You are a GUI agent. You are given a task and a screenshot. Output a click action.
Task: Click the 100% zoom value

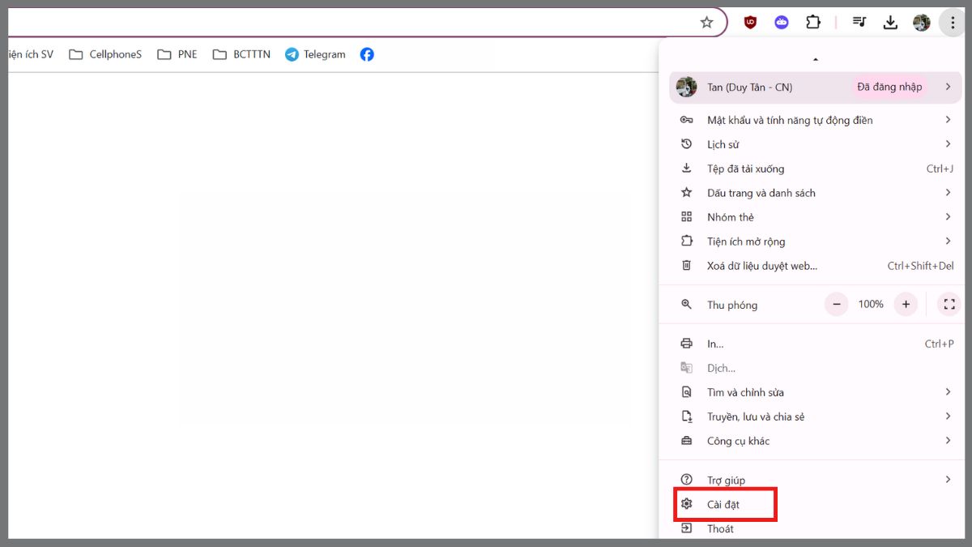coord(871,305)
